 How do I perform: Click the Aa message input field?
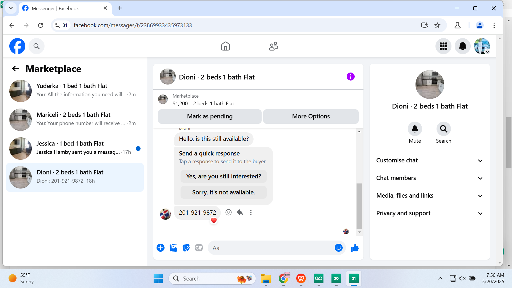point(269,248)
